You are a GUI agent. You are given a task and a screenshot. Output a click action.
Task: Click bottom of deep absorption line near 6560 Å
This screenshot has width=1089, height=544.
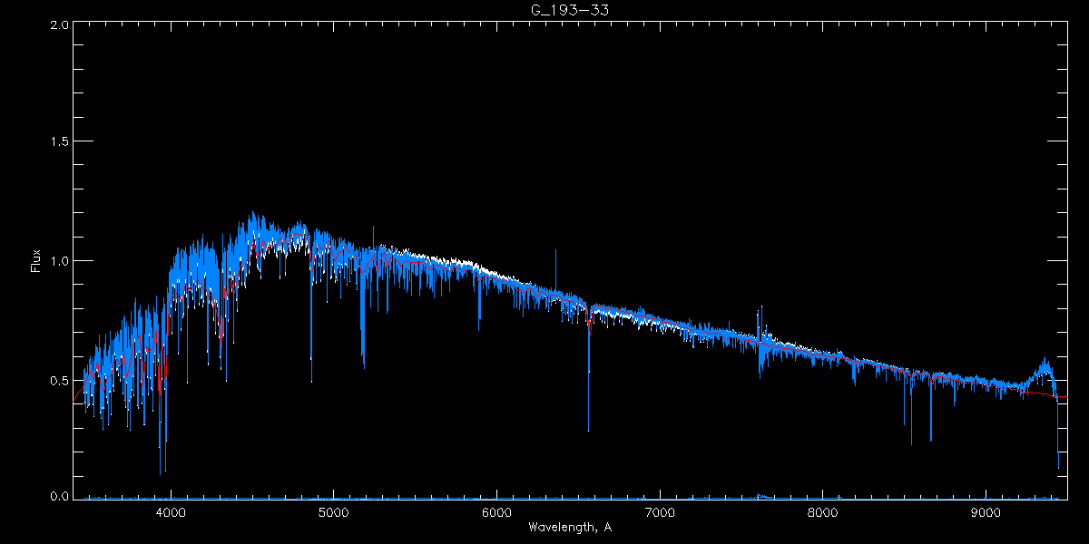pyautogui.click(x=588, y=429)
